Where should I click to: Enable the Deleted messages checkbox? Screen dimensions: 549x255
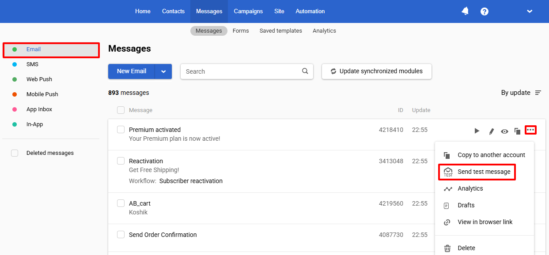click(15, 153)
